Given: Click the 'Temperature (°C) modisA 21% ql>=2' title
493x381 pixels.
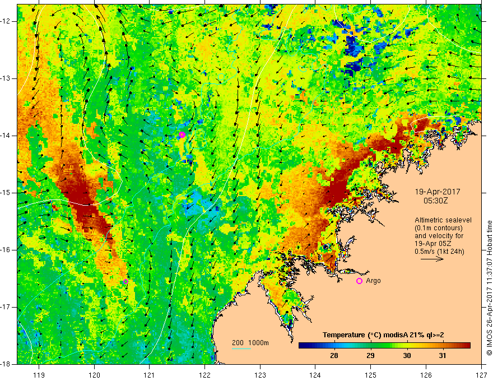Looking at the screenshot, I should click(x=383, y=335).
